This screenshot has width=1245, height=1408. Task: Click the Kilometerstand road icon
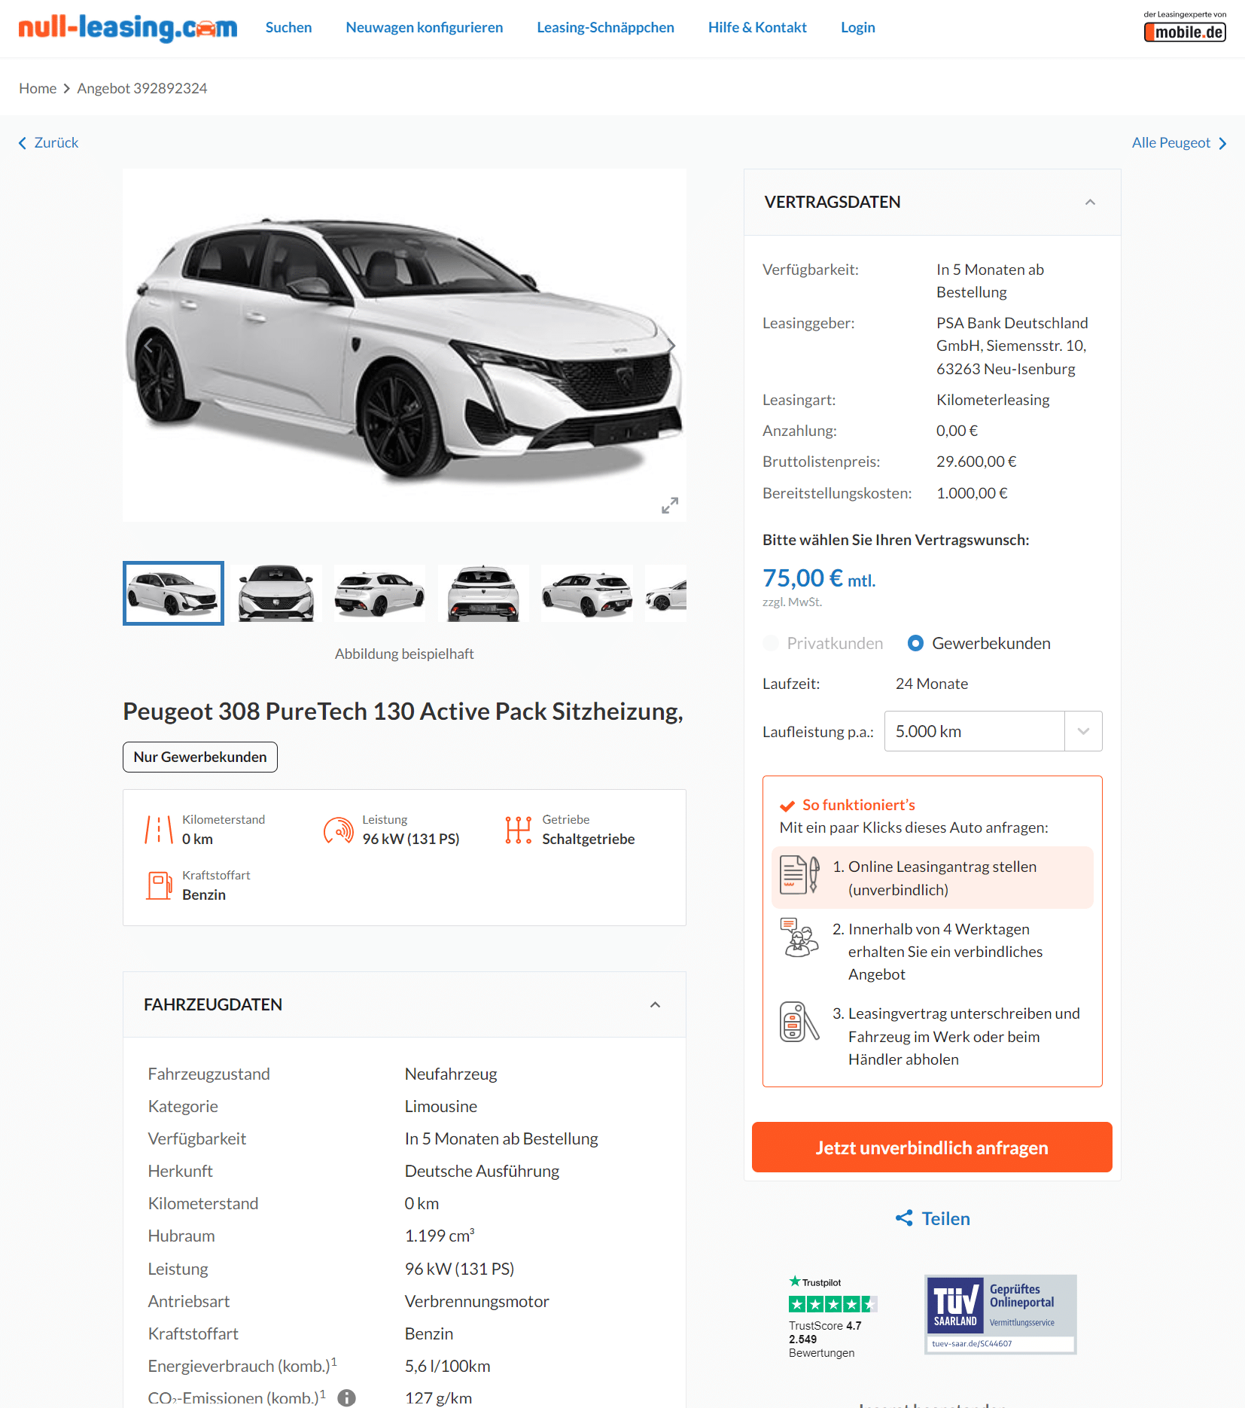[159, 830]
